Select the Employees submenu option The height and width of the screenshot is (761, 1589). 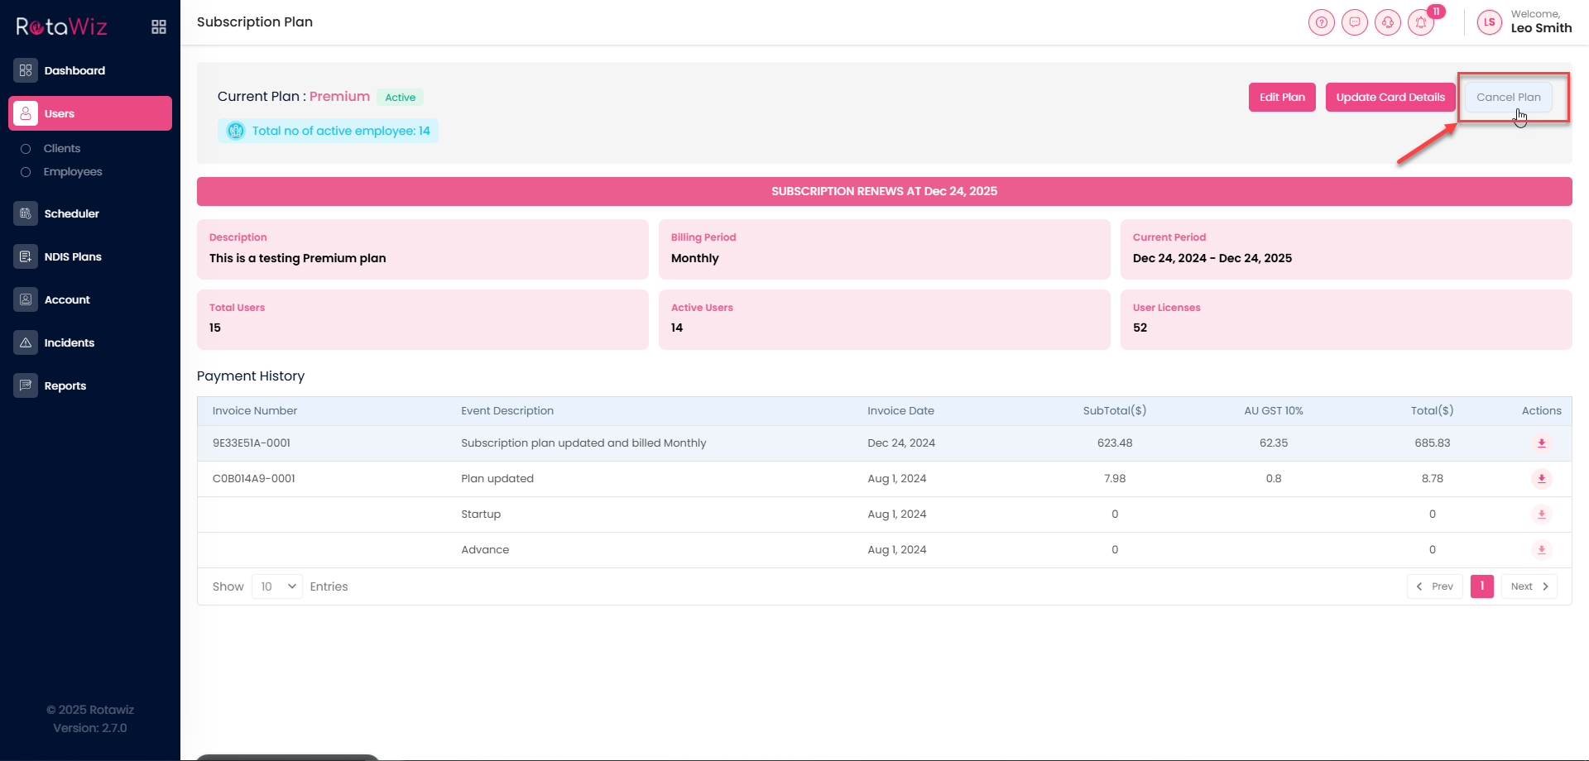[x=73, y=172]
